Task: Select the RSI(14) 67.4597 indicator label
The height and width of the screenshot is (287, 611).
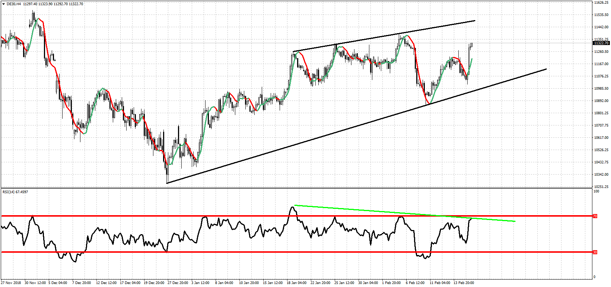Action: pos(15,192)
